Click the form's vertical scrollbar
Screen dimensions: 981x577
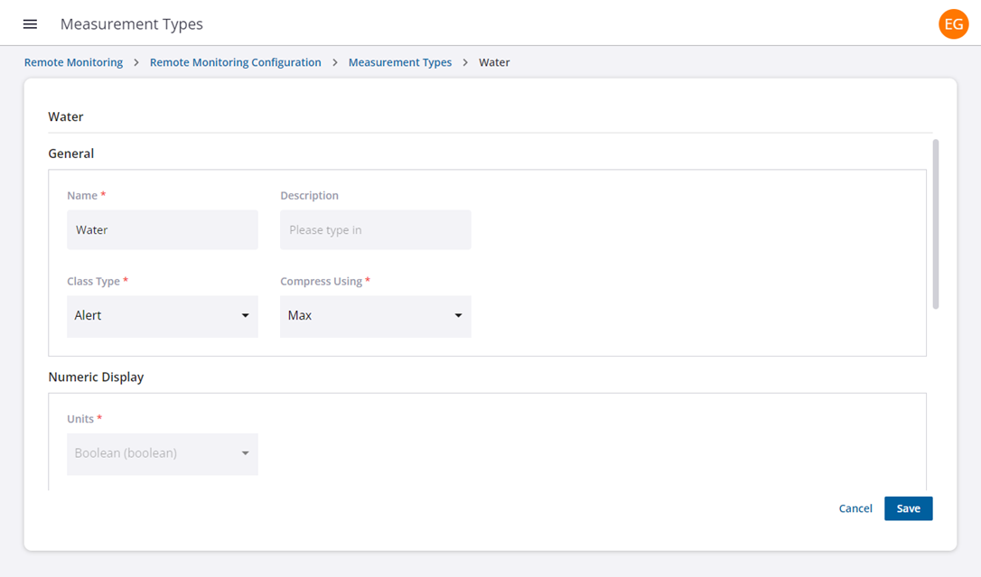936,224
